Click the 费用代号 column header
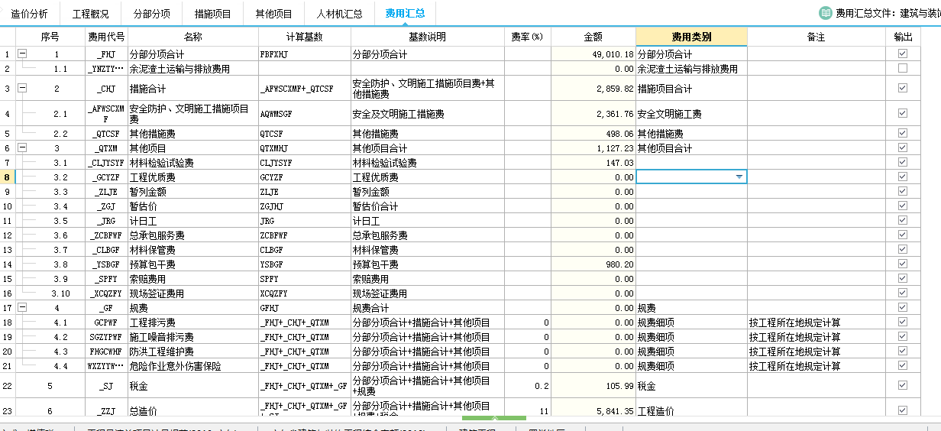941x431 pixels. pos(106,37)
